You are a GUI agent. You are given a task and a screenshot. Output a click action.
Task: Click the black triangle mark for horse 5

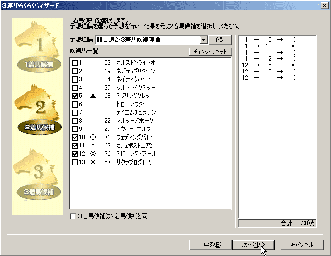point(93,96)
